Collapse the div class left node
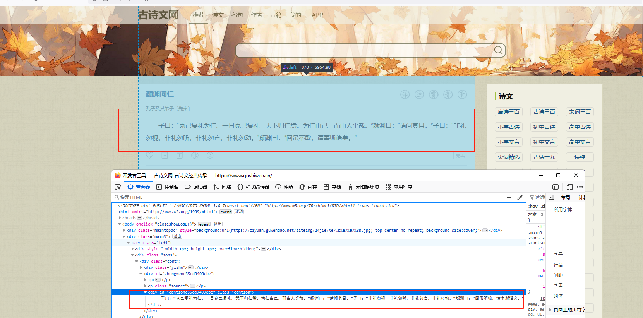The height and width of the screenshot is (318, 643). 128,243
